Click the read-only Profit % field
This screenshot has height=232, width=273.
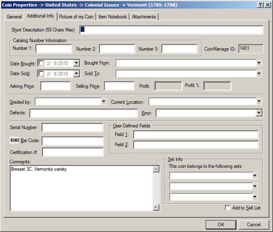(x=217, y=86)
